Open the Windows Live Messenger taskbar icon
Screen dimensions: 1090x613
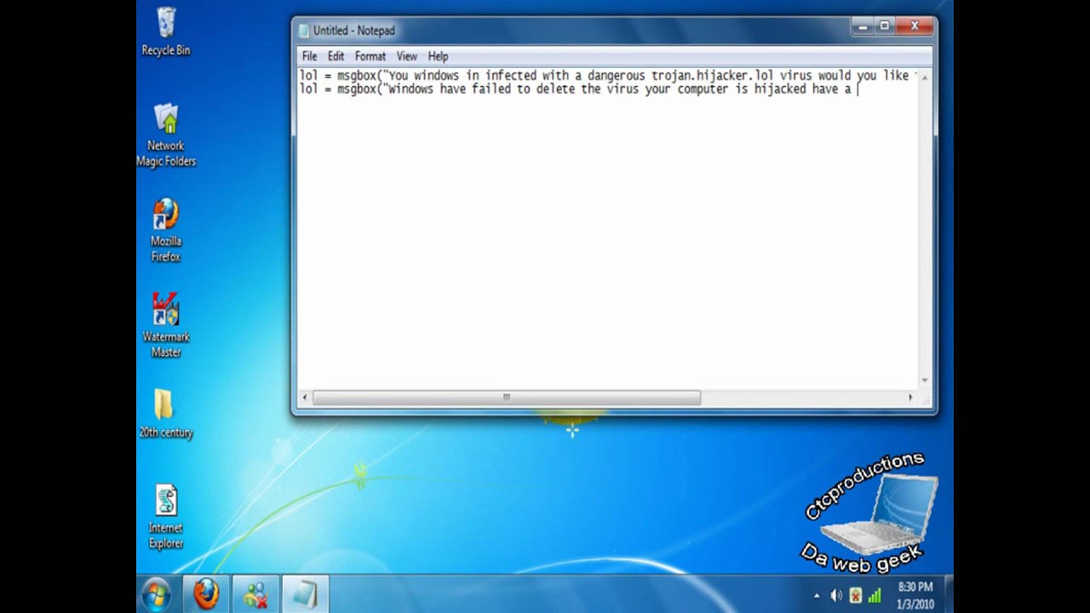coord(255,594)
